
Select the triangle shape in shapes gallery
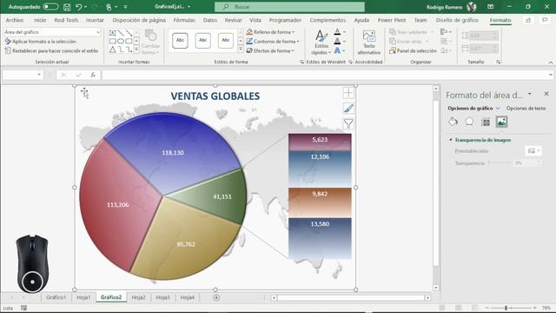(112, 50)
